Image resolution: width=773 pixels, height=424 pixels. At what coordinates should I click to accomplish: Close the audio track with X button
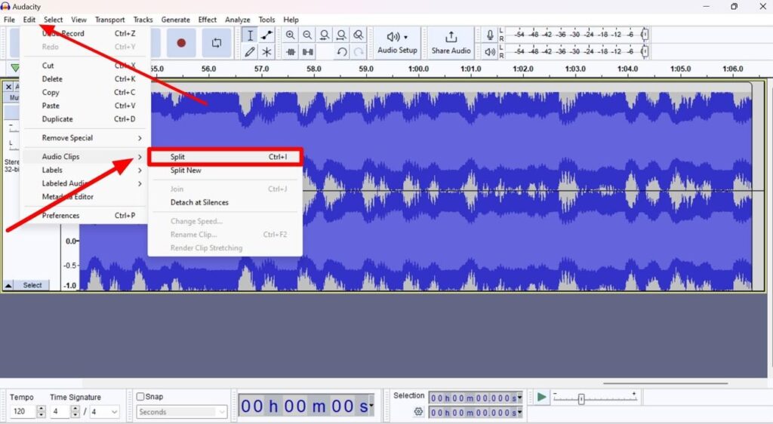point(8,87)
